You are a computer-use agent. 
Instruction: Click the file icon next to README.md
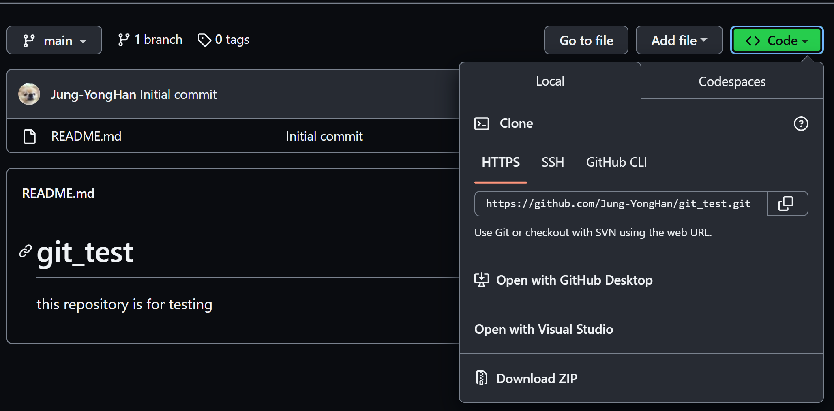(30, 137)
